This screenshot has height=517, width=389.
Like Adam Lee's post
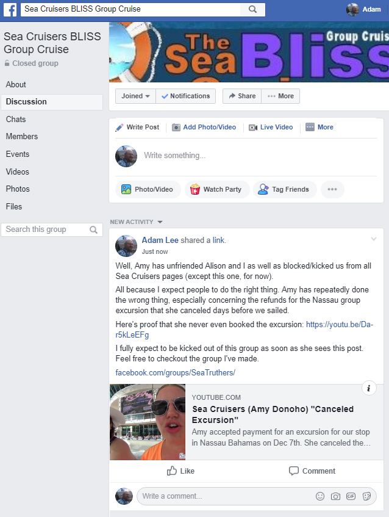coord(180,471)
